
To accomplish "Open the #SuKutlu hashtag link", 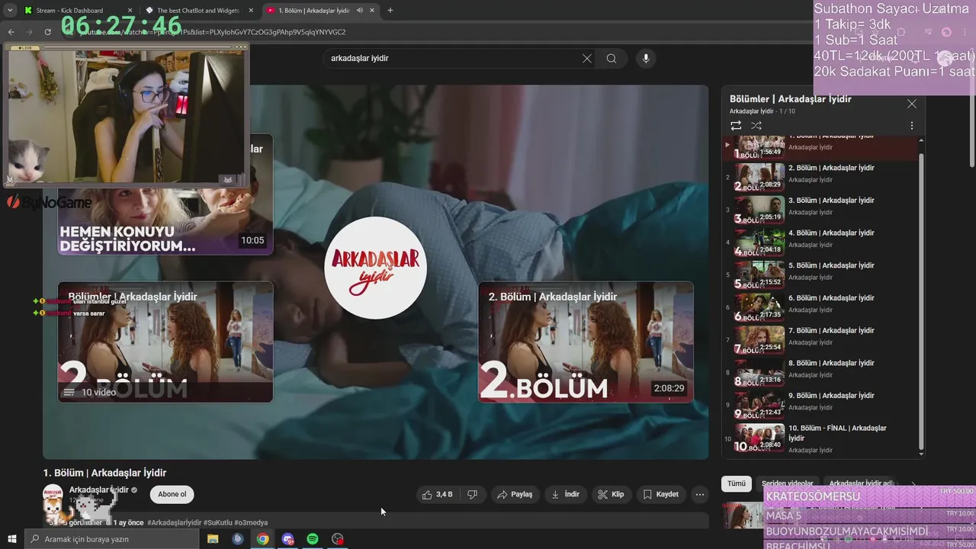I will click(217, 522).
